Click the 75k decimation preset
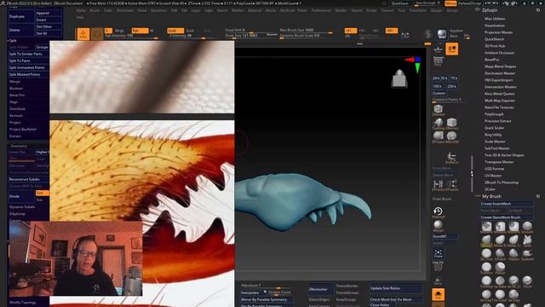Image resolution: width=545 pixels, height=307 pixels. click(x=454, y=78)
